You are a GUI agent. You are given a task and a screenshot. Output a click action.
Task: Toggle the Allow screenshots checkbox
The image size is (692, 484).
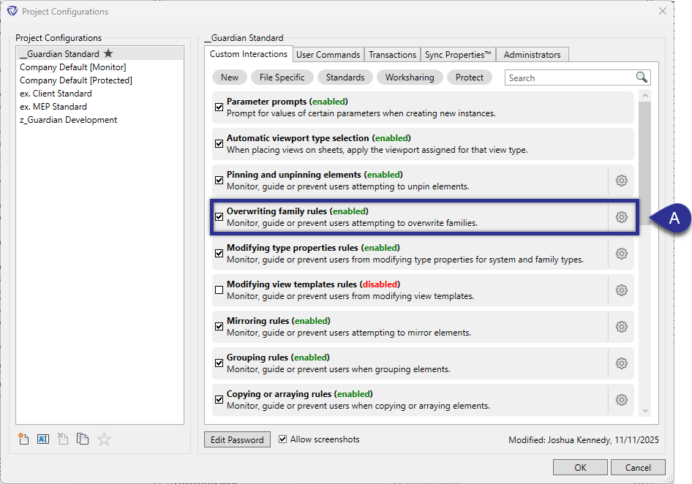[282, 439]
